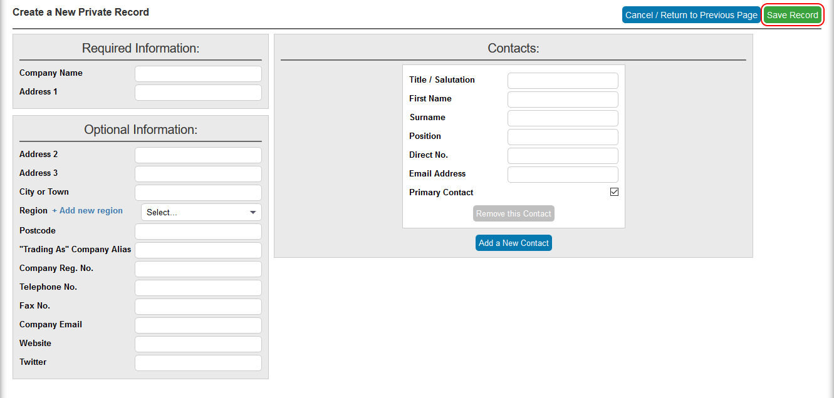Click Add a New Contact button

pos(513,243)
